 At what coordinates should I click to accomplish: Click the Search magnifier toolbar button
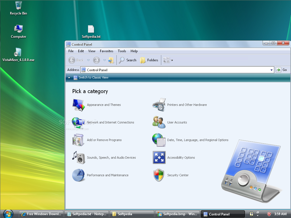(x=127, y=60)
